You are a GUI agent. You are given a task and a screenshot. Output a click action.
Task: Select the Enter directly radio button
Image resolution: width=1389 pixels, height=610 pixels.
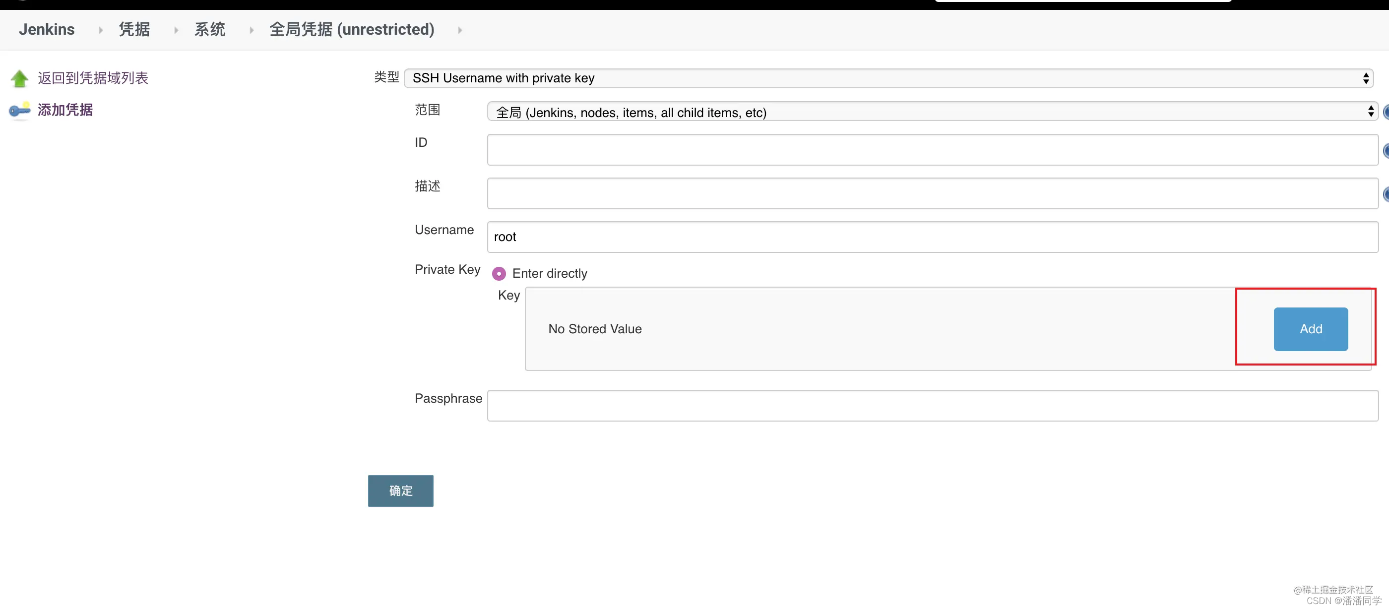point(499,274)
